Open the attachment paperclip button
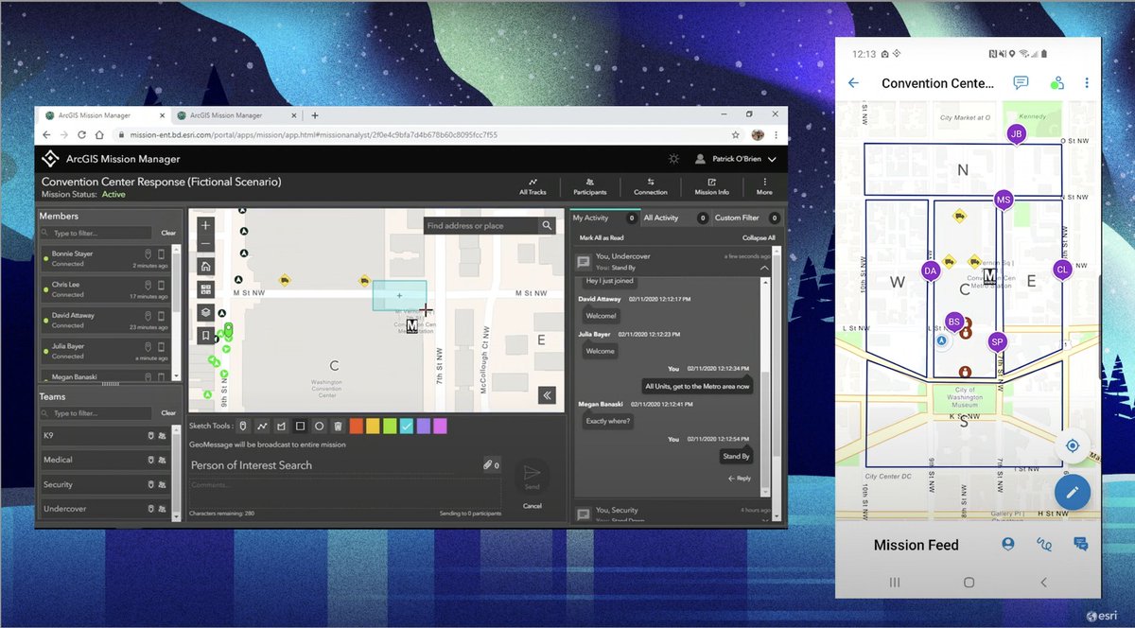The height and width of the screenshot is (628, 1135). [x=491, y=465]
